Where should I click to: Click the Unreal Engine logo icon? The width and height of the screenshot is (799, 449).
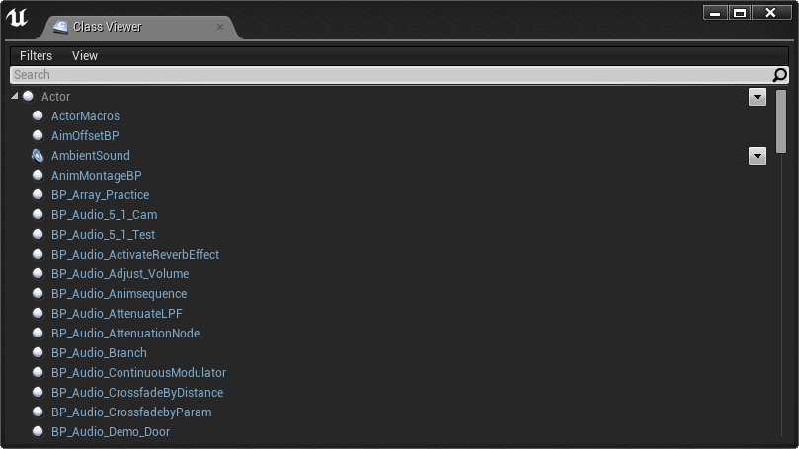(17, 18)
